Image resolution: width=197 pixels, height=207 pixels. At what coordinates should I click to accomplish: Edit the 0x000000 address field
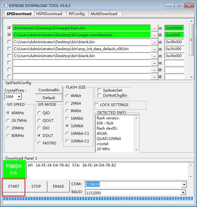[x=174, y=28]
